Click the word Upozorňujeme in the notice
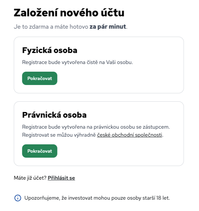Viewport: 199px width, 211px height. coord(42,198)
